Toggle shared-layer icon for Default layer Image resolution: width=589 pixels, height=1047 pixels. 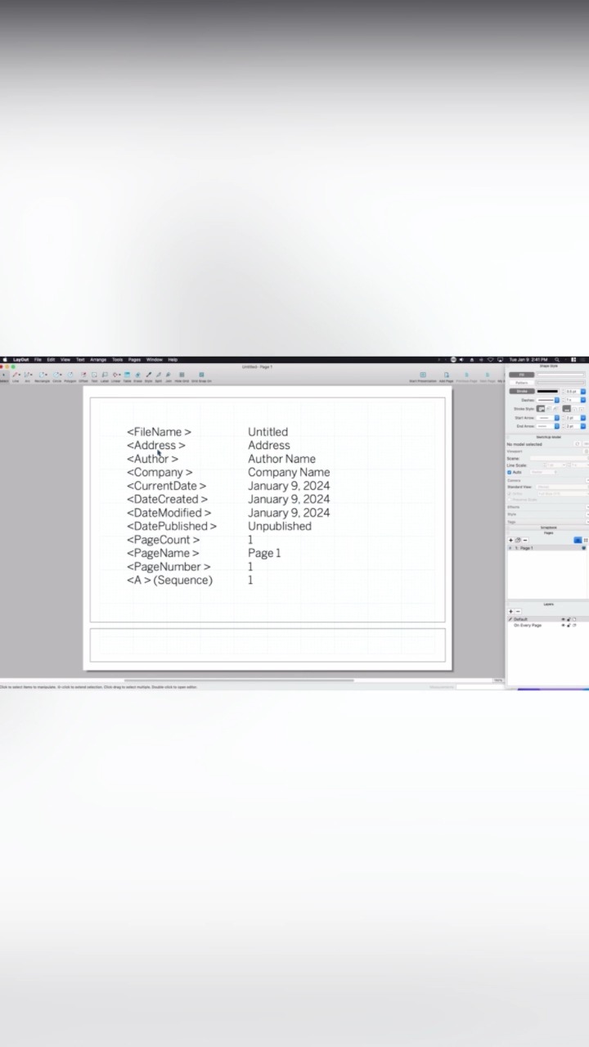click(574, 619)
